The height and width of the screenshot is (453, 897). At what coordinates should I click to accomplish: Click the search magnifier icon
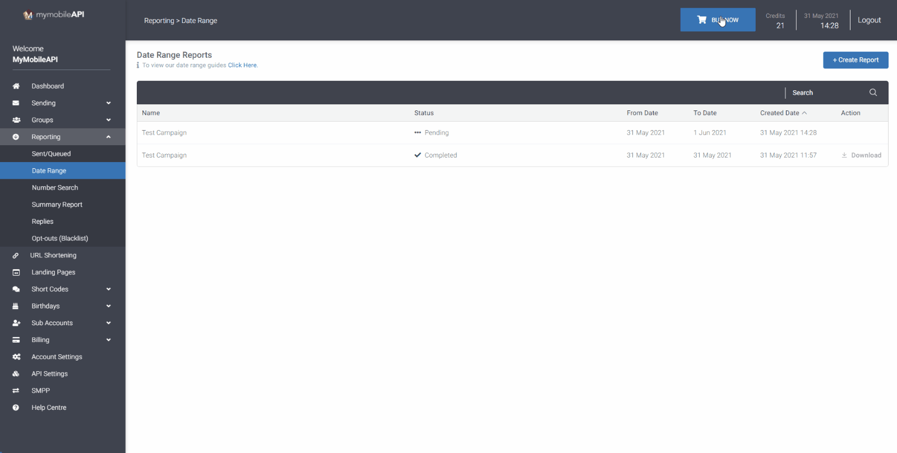(x=873, y=93)
